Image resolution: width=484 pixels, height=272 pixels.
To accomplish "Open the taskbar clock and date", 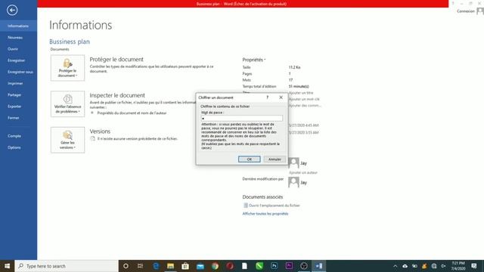I will [458, 266].
